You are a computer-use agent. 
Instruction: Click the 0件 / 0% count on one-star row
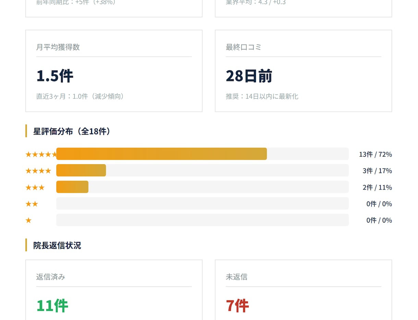point(379,220)
